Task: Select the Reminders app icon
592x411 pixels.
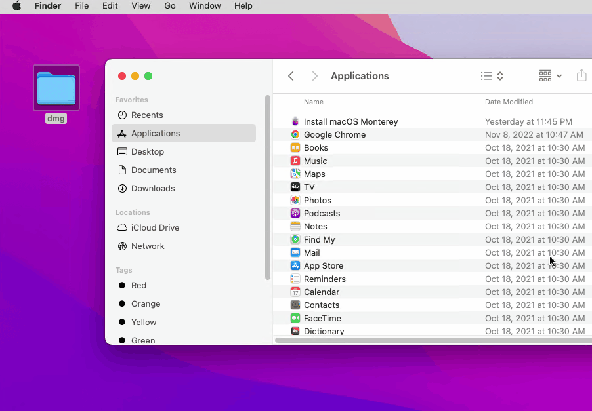Action: 295,279
